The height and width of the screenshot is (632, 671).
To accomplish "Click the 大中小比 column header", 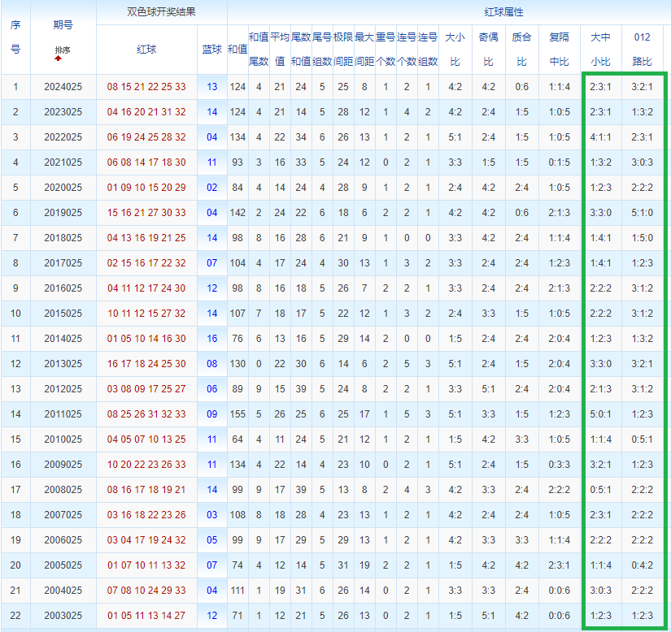I will coord(600,50).
